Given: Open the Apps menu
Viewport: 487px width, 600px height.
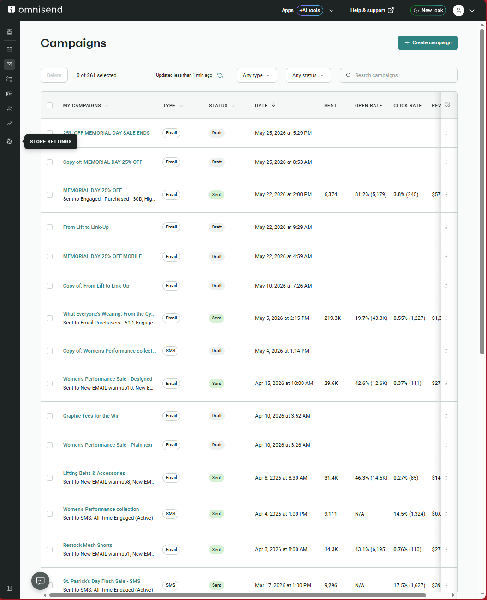Looking at the screenshot, I should point(288,10).
